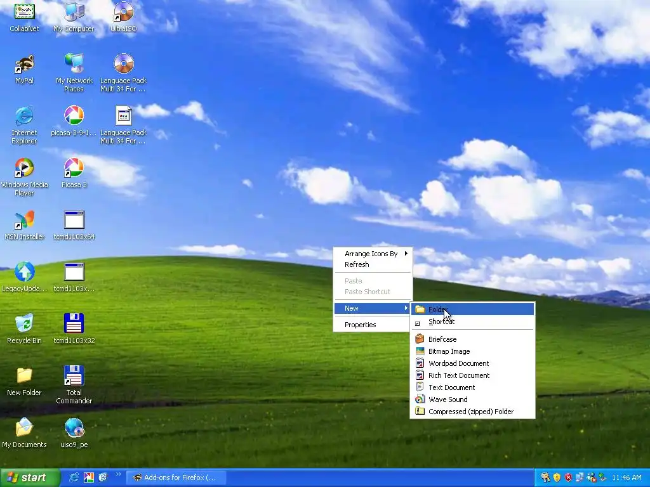
Task: Choose Wave Sound from New submenu
Action: tap(472, 399)
